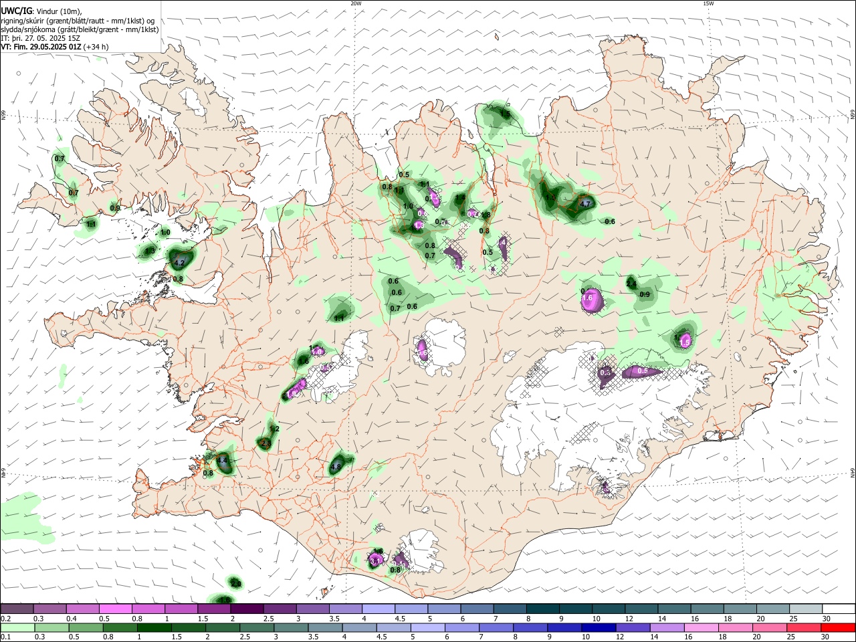Click the bright pink 0.5 snow legend swatch
This screenshot has height=642, width=856.
116,609
